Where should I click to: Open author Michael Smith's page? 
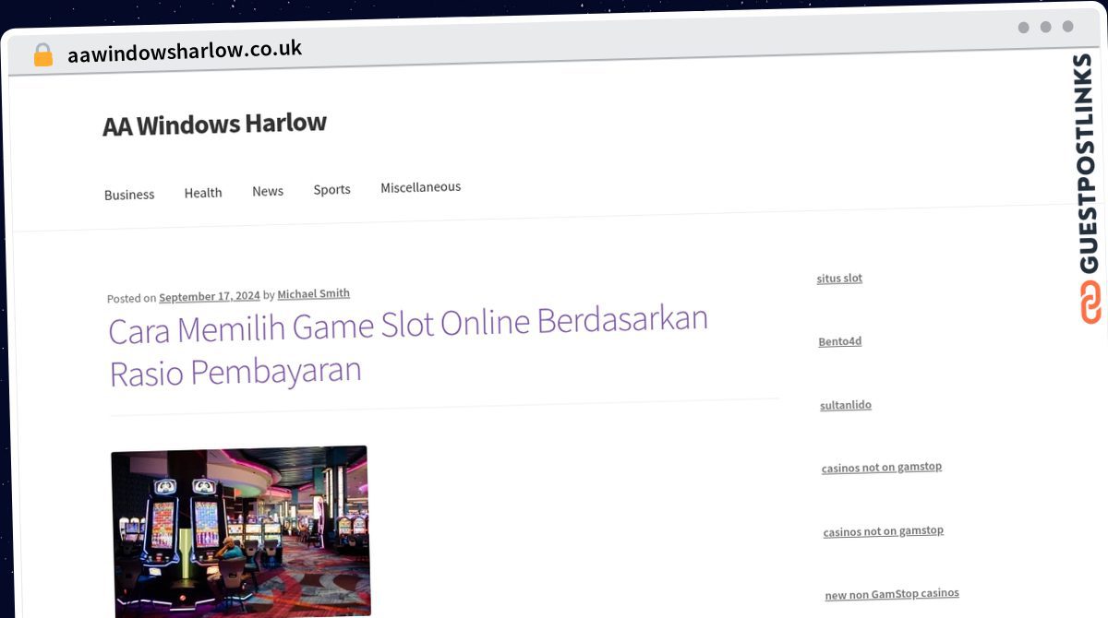[313, 293]
